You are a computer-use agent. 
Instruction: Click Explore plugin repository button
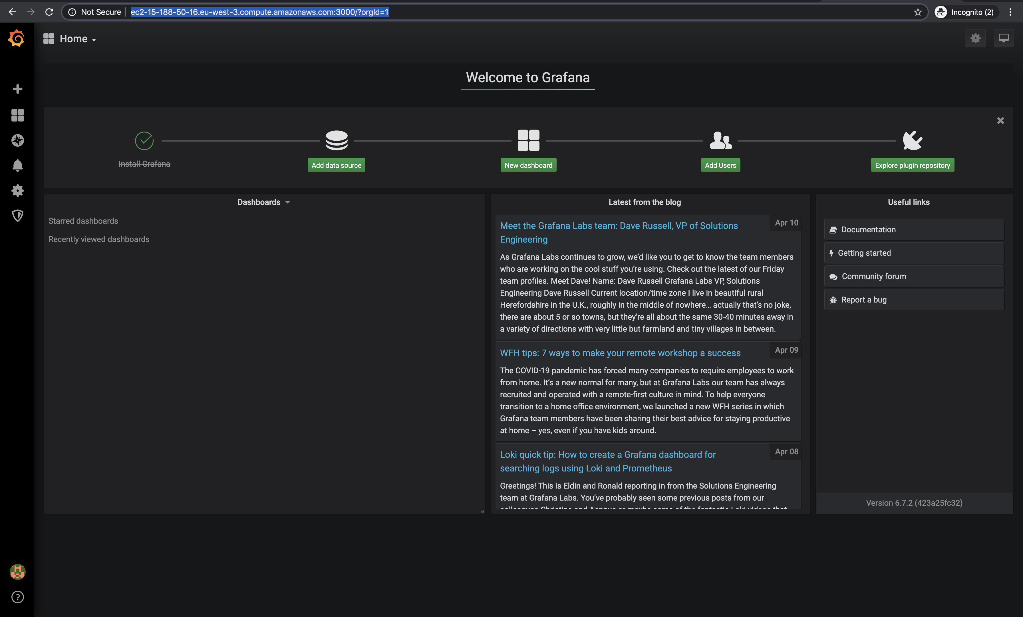click(912, 165)
